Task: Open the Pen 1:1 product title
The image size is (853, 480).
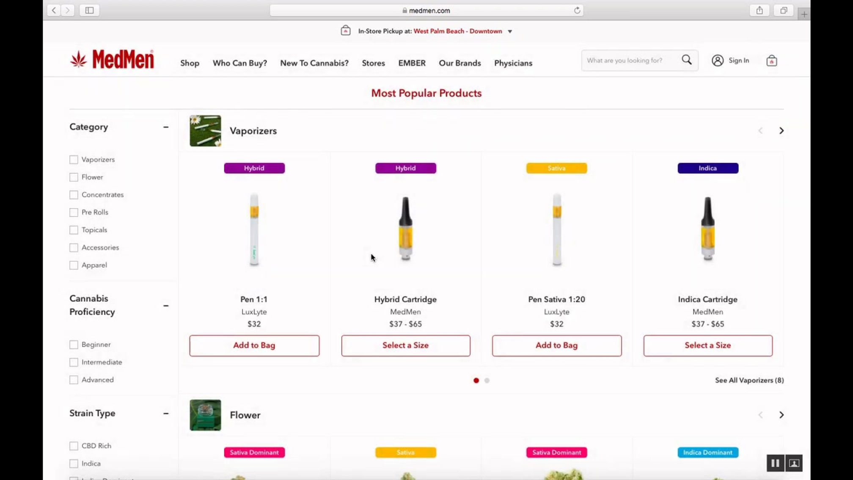Action: (254, 299)
